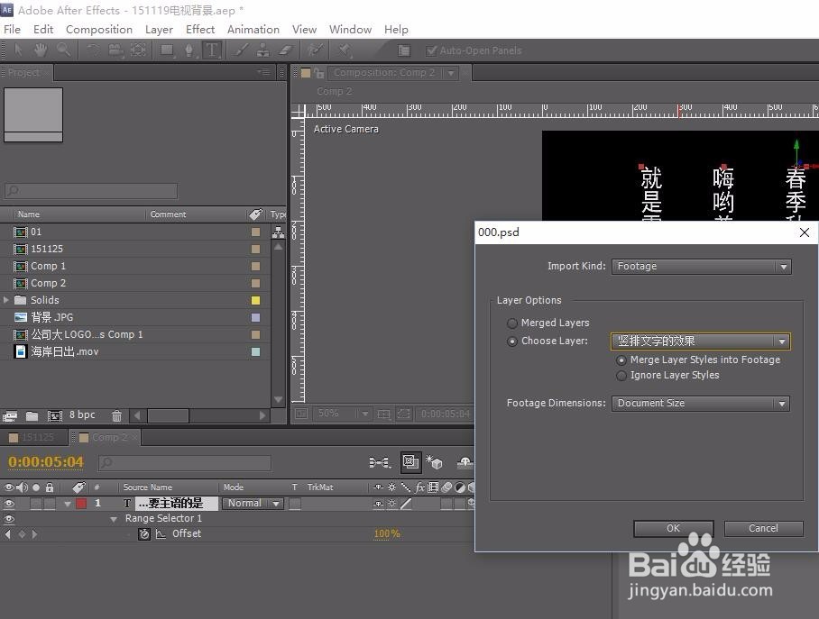Select the Rotation tool
The height and width of the screenshot is (619, 819).
[x=93, y=50]
